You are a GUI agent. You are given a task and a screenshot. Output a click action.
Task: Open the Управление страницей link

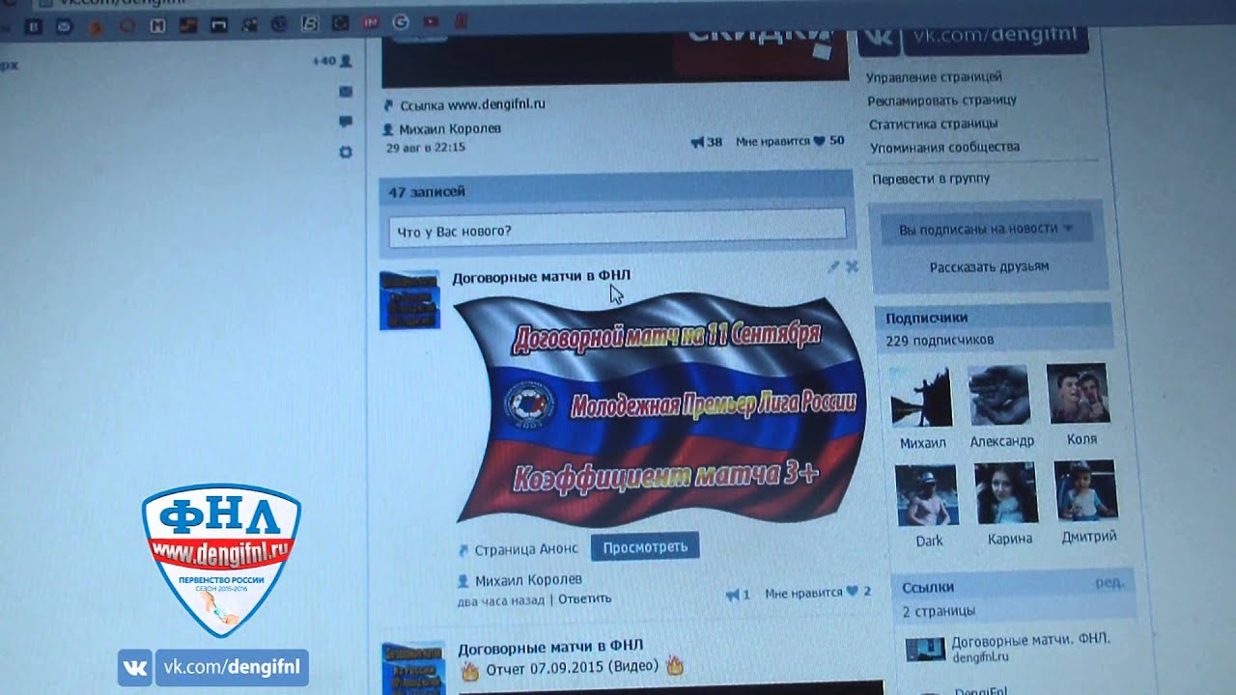tap(934, 77)
